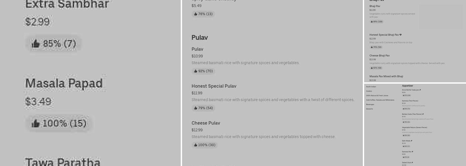Open the Cheese Pulav menu item

[206, 123]
